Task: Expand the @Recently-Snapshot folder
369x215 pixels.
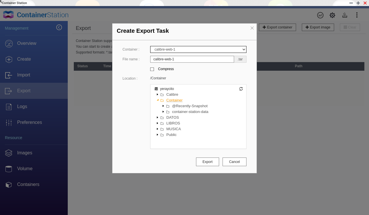Action: pyautogui.click(x=163, y=106)
